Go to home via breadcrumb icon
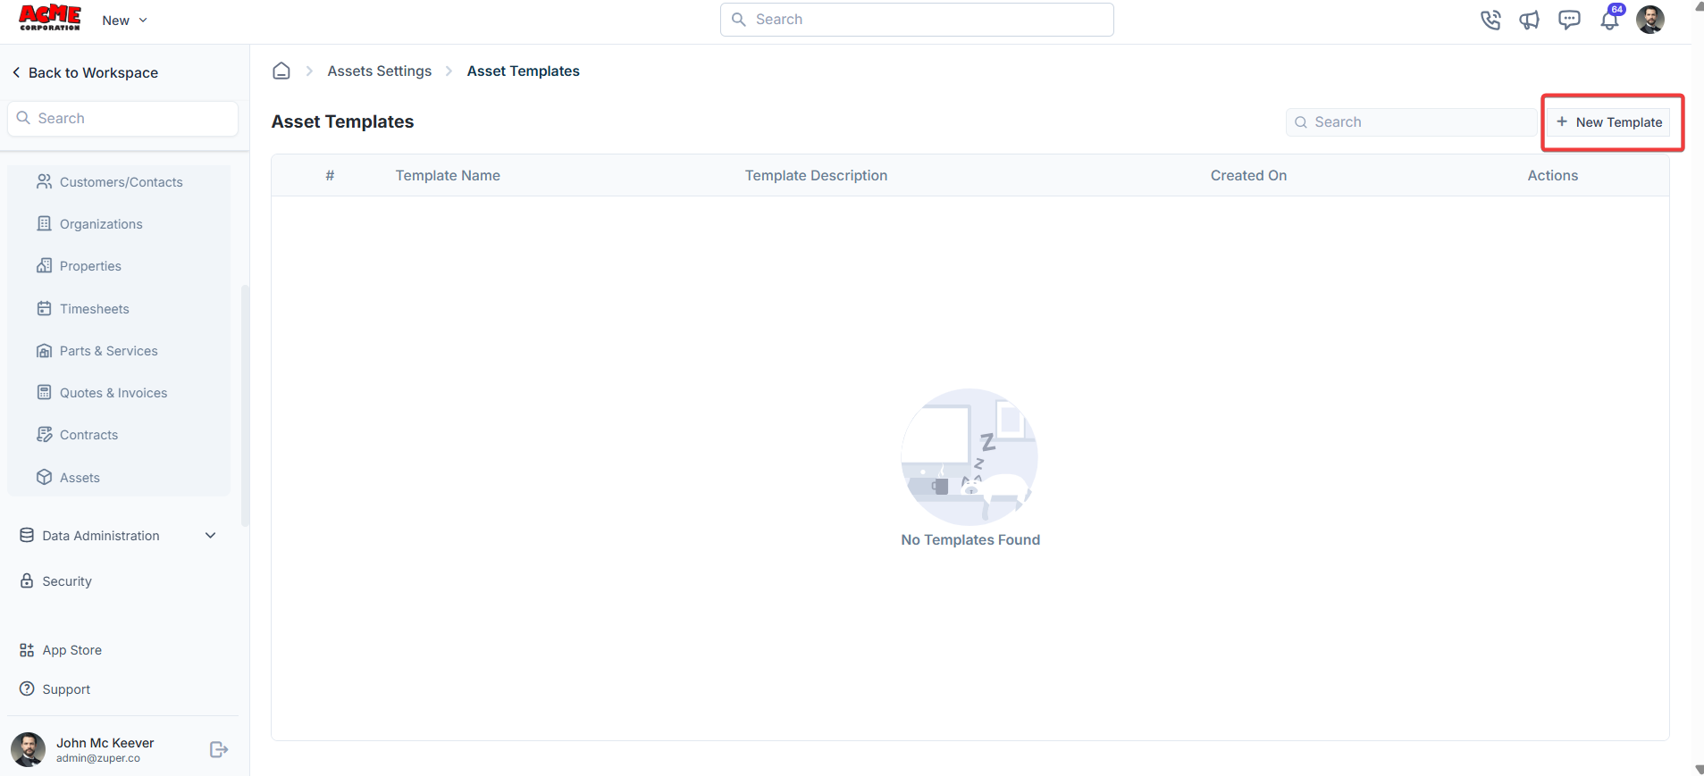The image size is (1704, 776). coord(281,71)
